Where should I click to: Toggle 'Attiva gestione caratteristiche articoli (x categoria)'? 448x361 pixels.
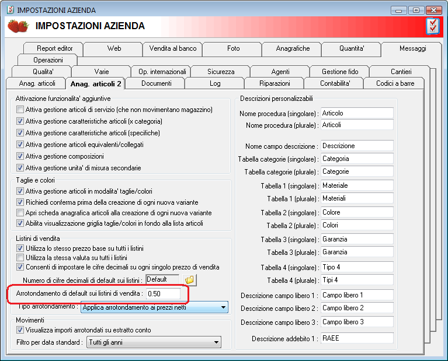click(x=20, y=121)
